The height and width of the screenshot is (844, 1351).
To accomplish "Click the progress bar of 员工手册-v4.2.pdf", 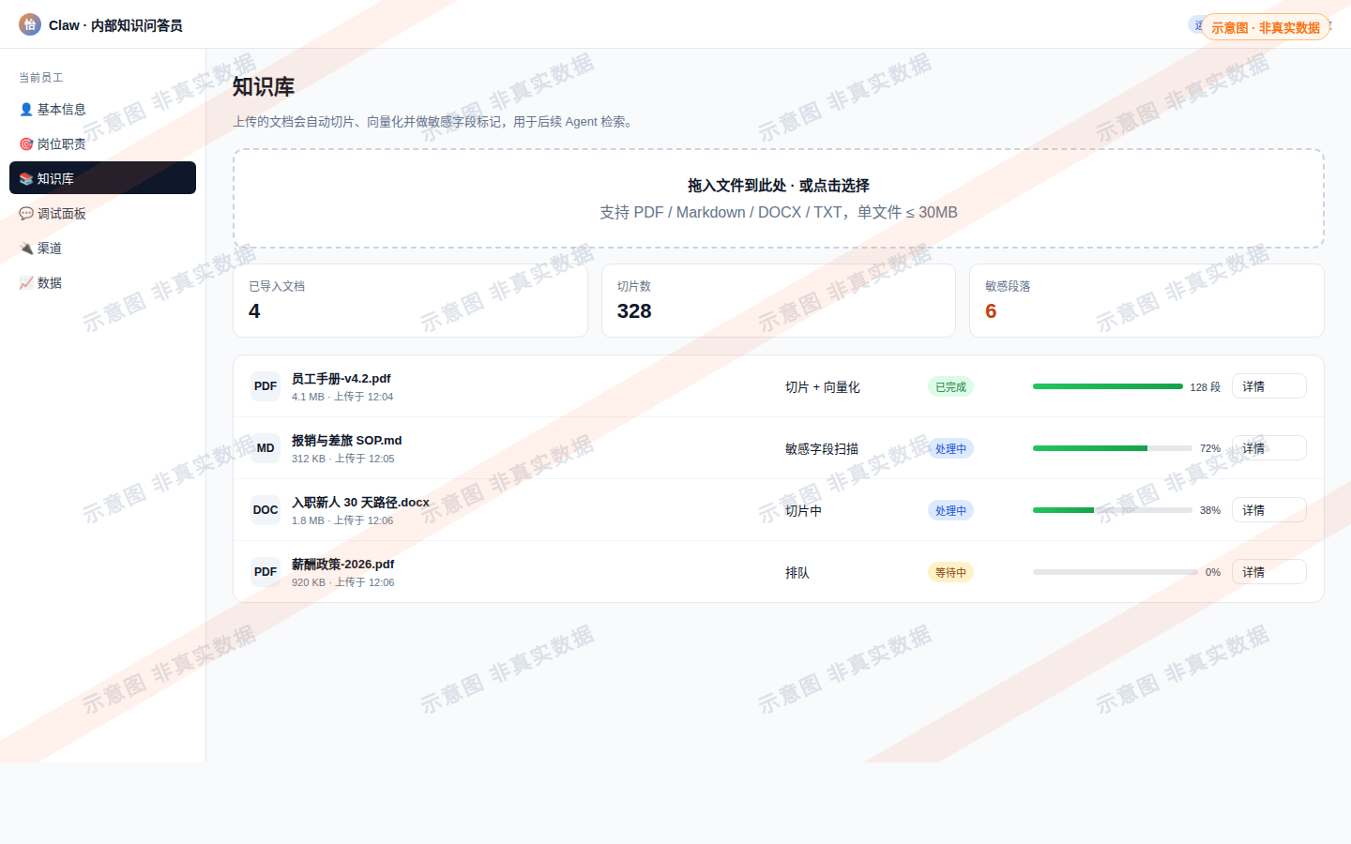I will point(1107,386).
